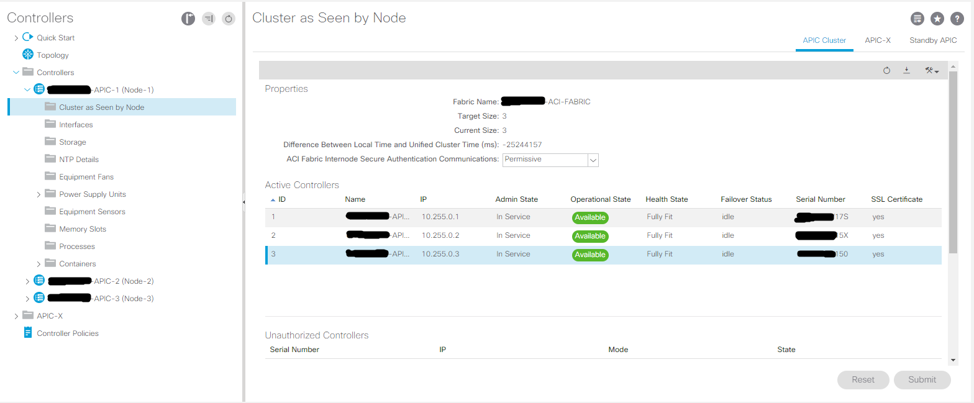Viewport: 974px width, 403px height.
Task: Click the Storage folder icon
Action: (50, 142)
